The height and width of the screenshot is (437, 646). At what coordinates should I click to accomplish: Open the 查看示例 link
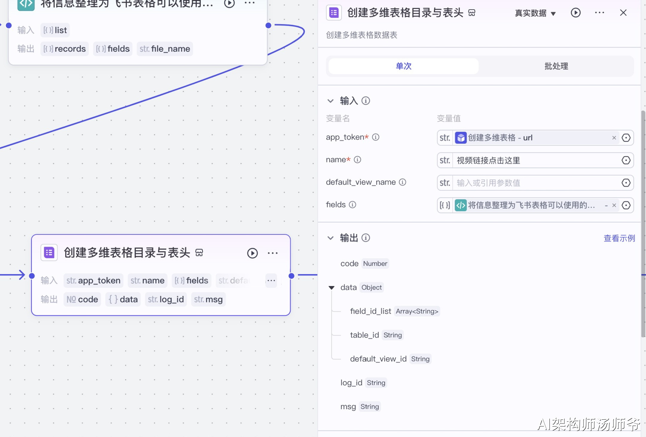(x=619, y=238)
